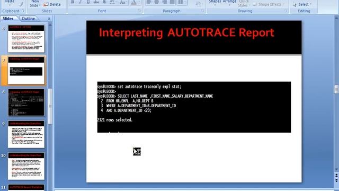Open the New Slide dropdown
Viewport: 339px width, 191px height.
click(x=35, y=3)
